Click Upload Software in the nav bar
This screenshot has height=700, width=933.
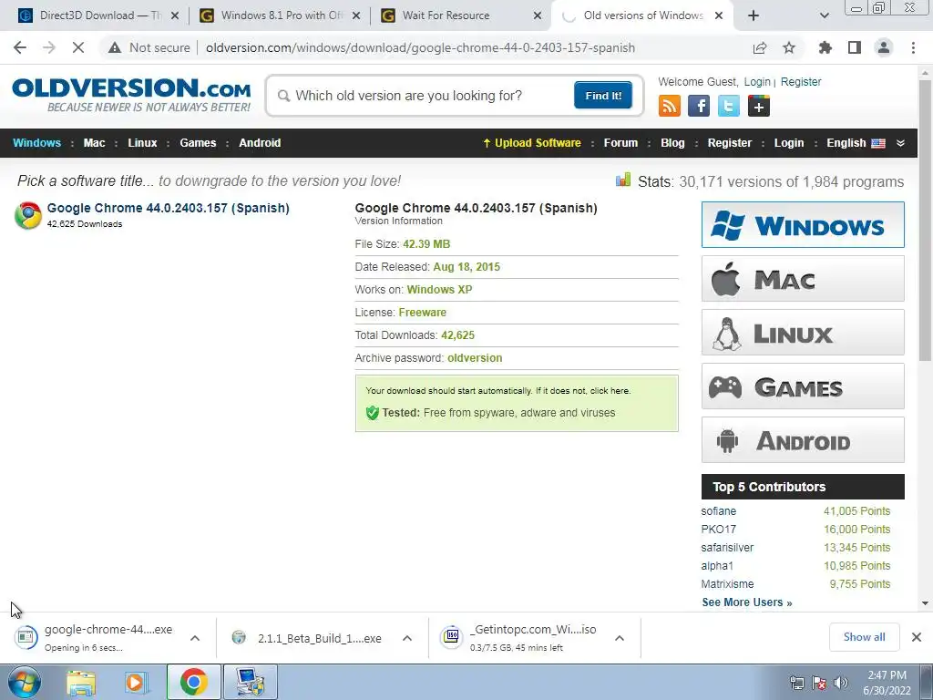coord(532,143)
